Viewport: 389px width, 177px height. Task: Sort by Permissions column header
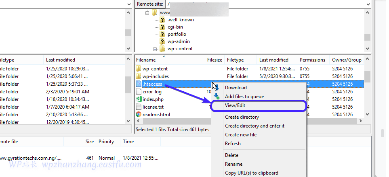(x=312, y=60)
